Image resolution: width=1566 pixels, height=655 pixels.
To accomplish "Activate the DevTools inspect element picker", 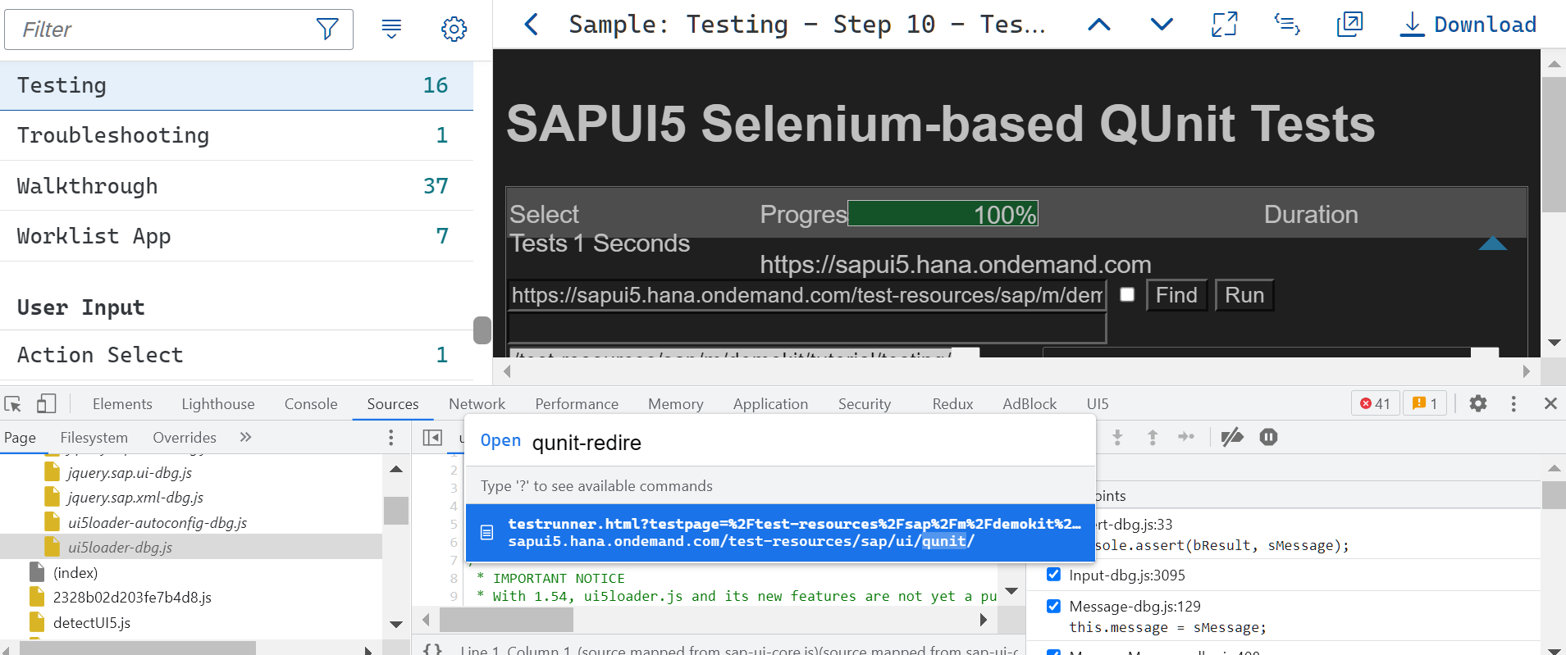I will click(13, 403).
